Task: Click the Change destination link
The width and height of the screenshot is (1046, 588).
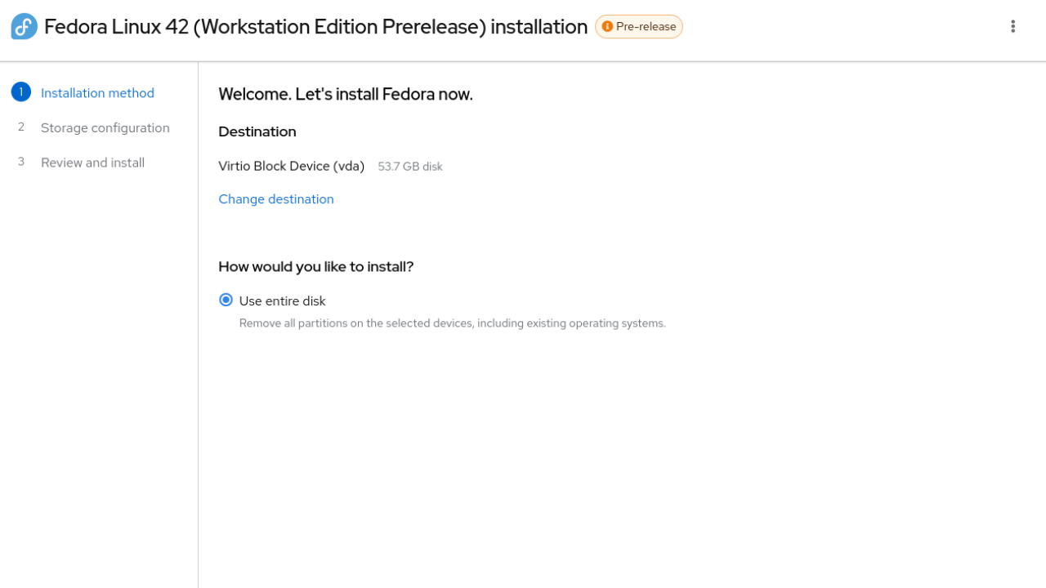Action: tap(276, 199)
